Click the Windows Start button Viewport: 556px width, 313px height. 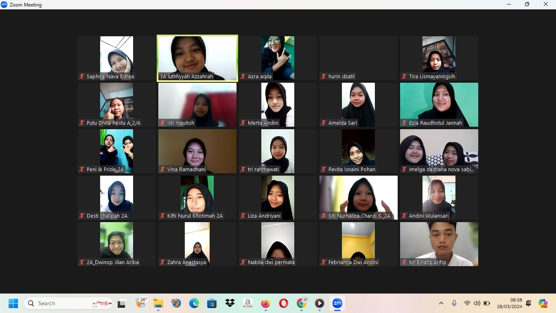click(x=13, y=303)
